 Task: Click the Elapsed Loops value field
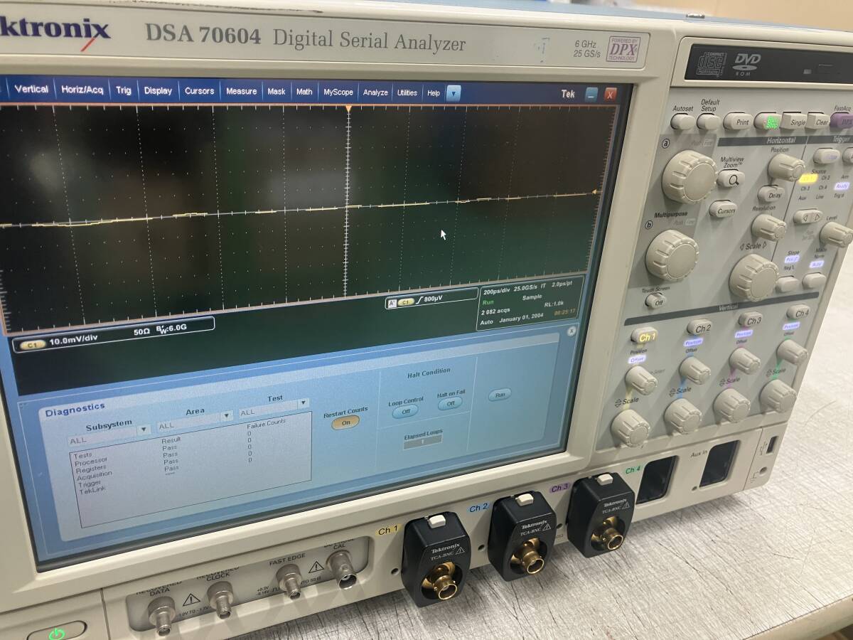pos(422,442)
